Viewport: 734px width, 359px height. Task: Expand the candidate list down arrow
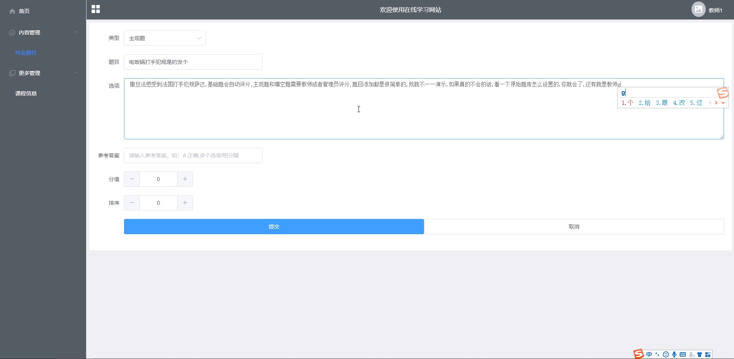[x=723, y=103]
